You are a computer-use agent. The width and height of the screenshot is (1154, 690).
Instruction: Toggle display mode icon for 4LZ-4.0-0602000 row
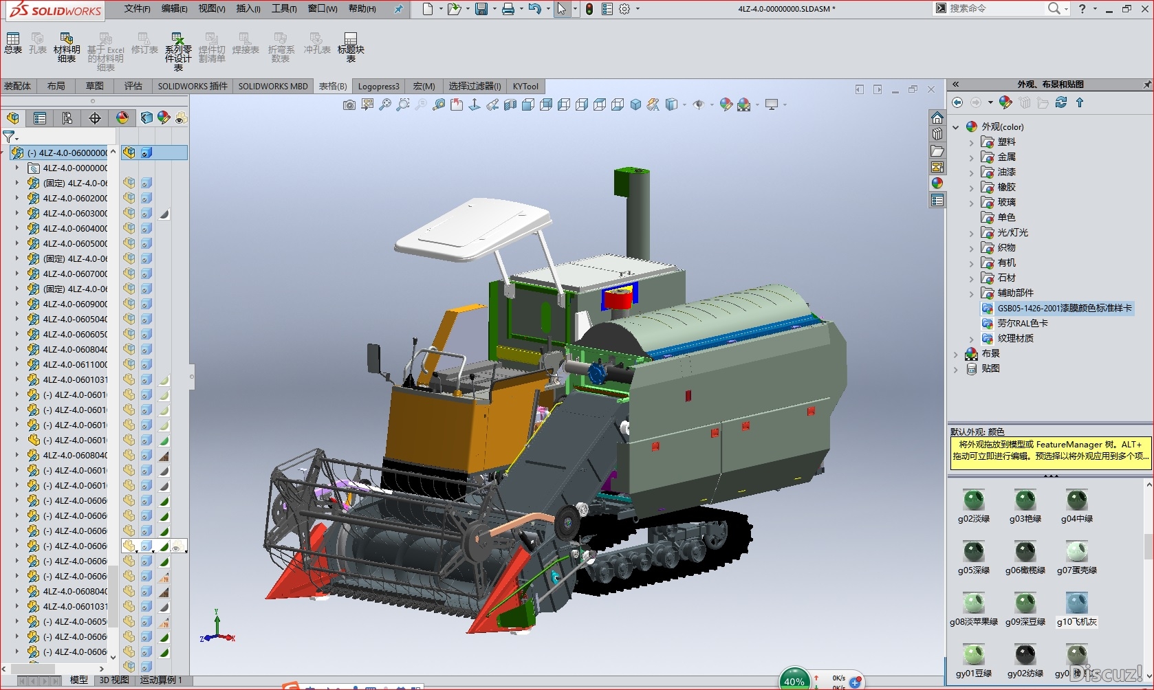click(146, 199)
